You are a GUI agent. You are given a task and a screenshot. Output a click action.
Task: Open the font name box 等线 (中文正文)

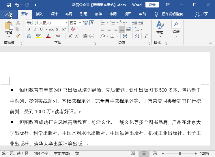pyautogui.click(x=47, y=23)
